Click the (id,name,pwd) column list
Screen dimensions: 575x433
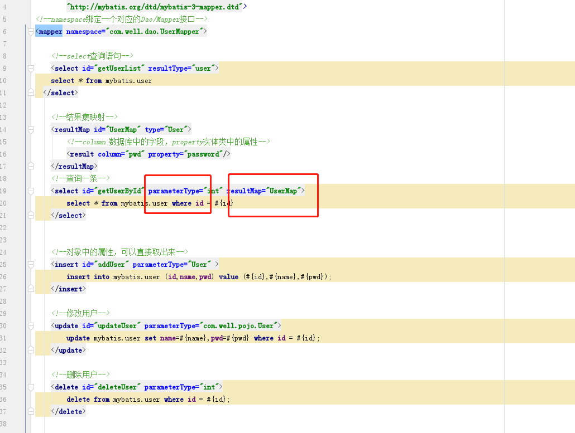(x=189, y=277)
